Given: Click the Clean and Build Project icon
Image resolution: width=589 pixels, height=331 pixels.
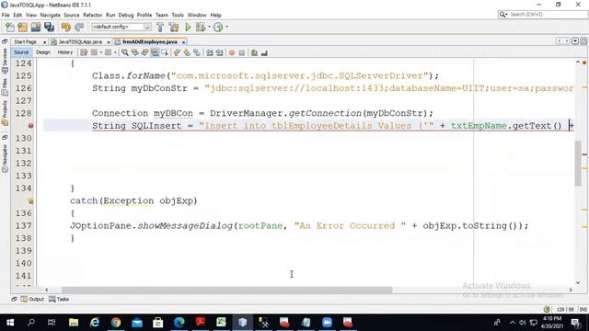Looking at the screenshot, I should [x=174, y=27].
